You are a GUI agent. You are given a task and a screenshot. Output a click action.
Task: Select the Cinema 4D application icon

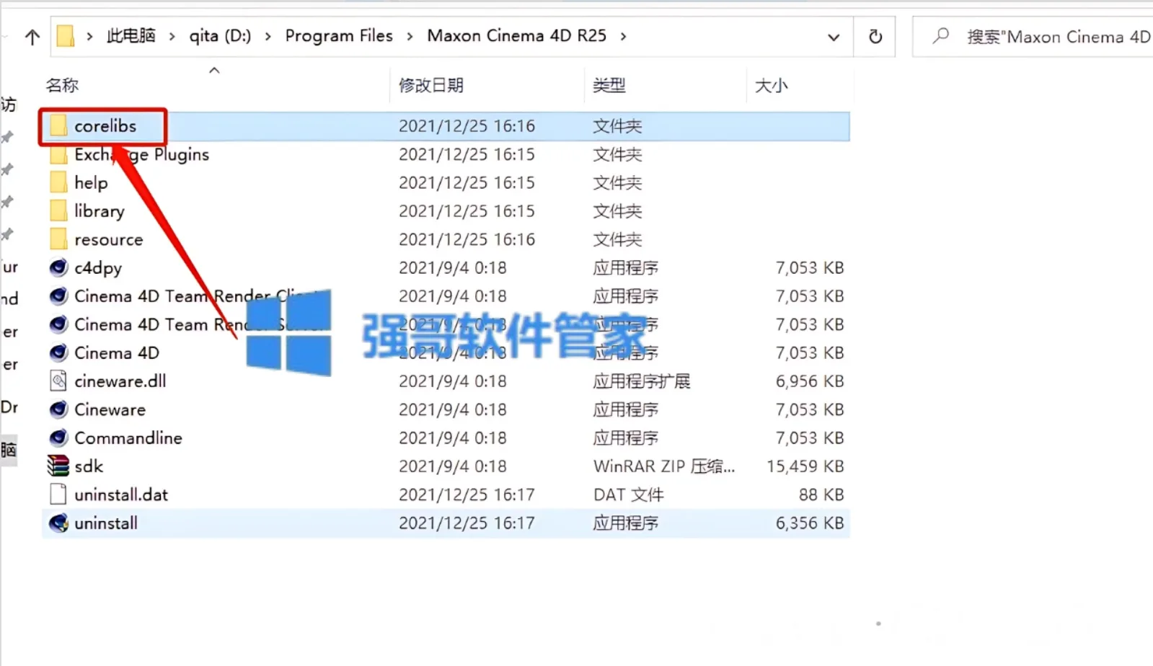(x=59, y=353)
